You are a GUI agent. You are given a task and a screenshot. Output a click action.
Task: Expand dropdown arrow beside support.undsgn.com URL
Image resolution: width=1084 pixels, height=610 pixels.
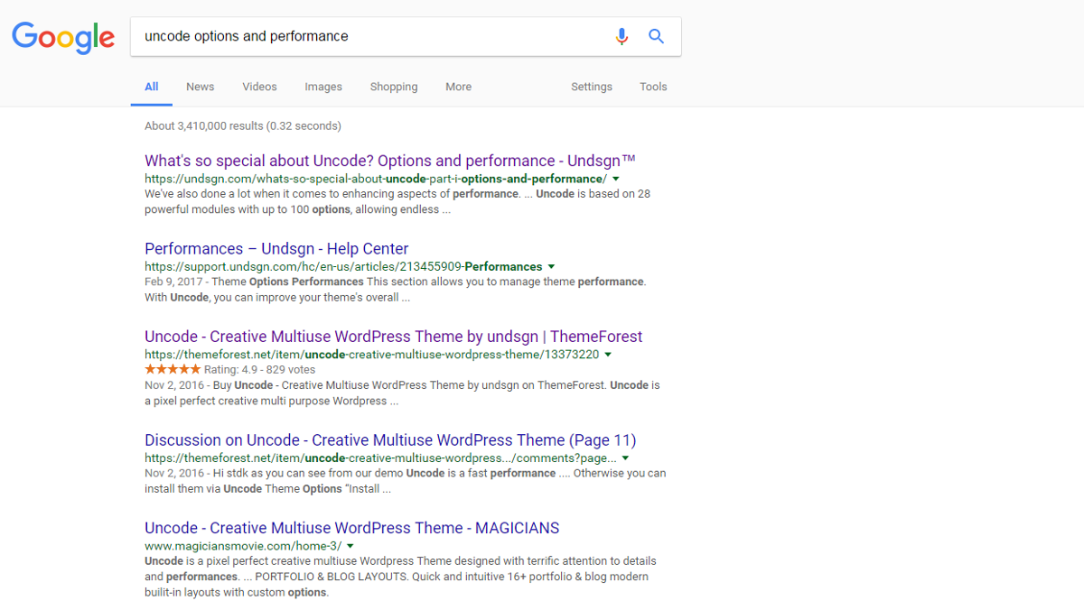551,267
